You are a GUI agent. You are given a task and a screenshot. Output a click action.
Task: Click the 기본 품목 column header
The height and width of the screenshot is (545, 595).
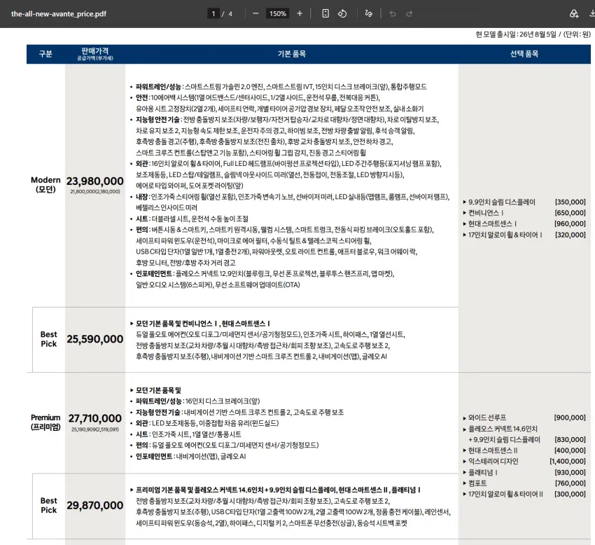[x=291, y=54]
